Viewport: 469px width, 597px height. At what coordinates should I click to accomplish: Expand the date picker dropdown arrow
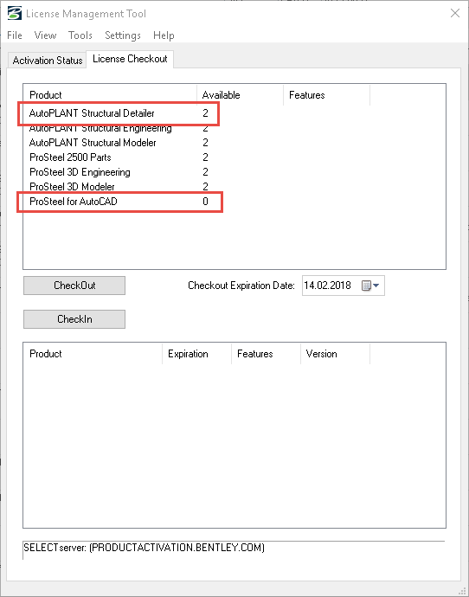coord(376,286)
